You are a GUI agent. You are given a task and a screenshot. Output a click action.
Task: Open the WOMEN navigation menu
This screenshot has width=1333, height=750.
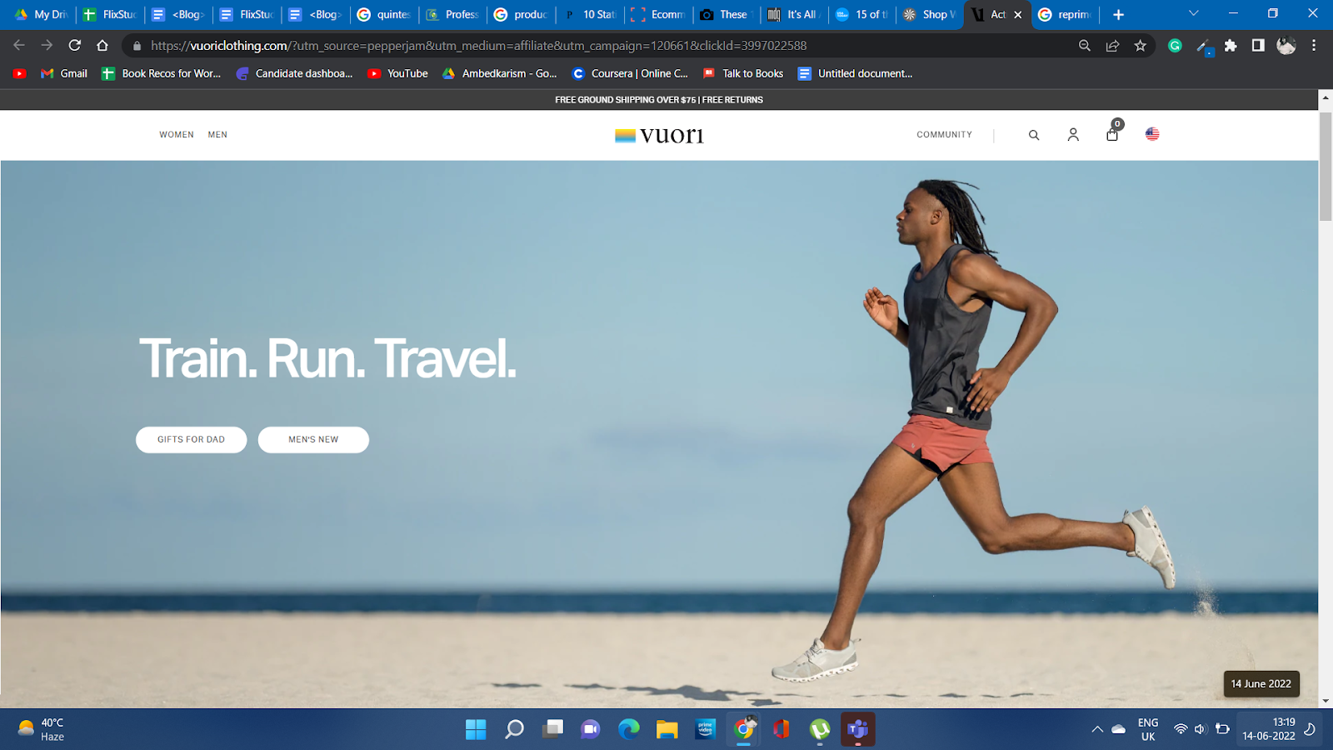(177, 135)
